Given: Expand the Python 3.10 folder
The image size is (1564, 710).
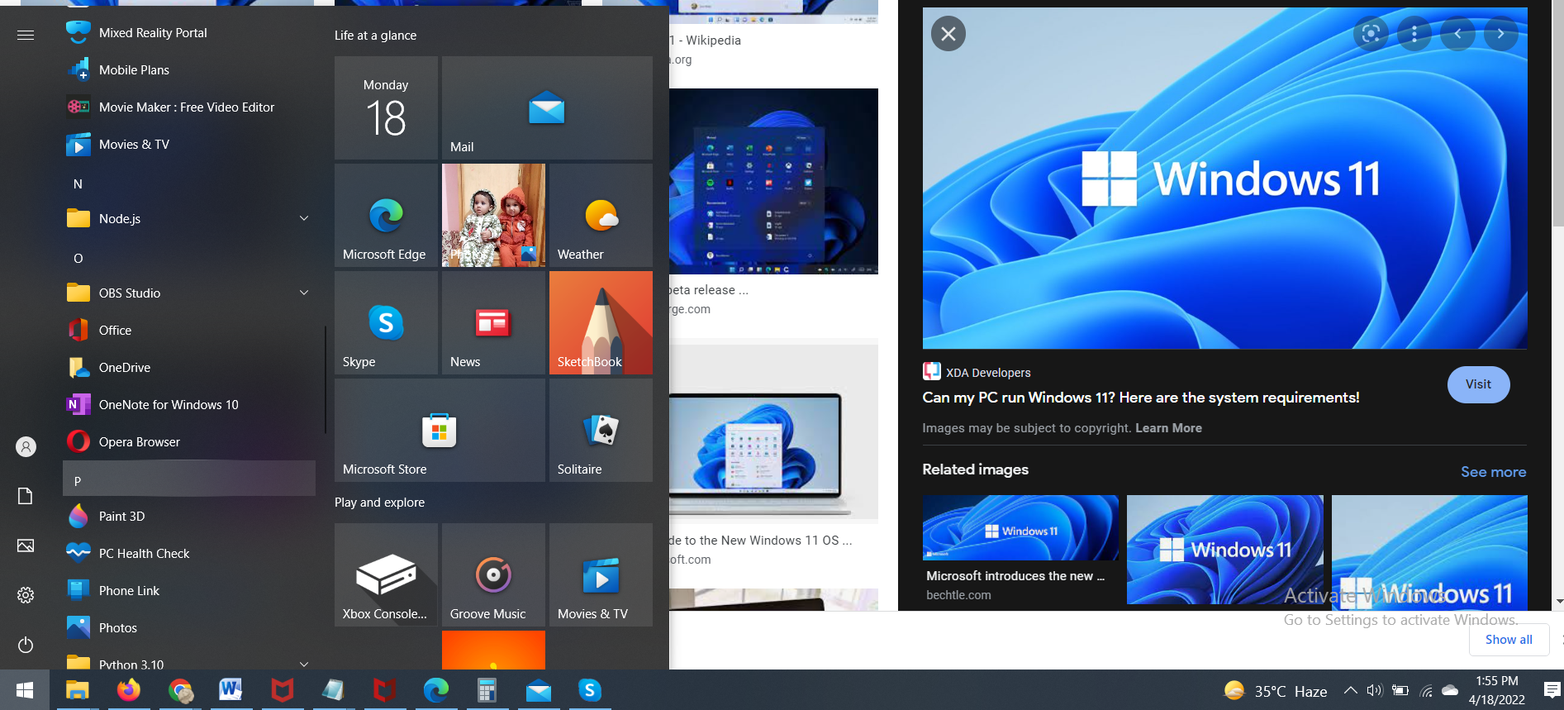Looking at the screenshot, I should pyautogui.click(x=189, y=661).
